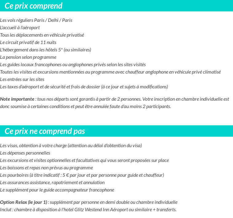
Task: Click the taxes d'aéroport et de sécurité line
Action: point(84,87)
